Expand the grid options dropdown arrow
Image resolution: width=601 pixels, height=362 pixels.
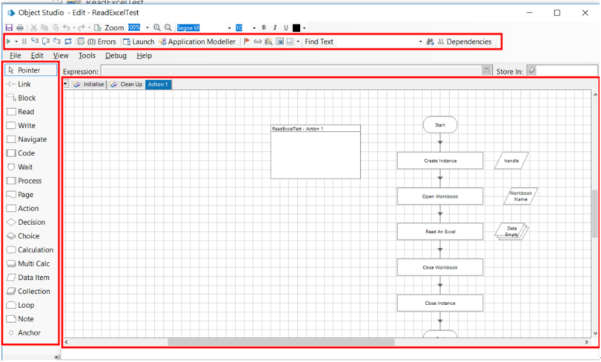pos(298,41)
